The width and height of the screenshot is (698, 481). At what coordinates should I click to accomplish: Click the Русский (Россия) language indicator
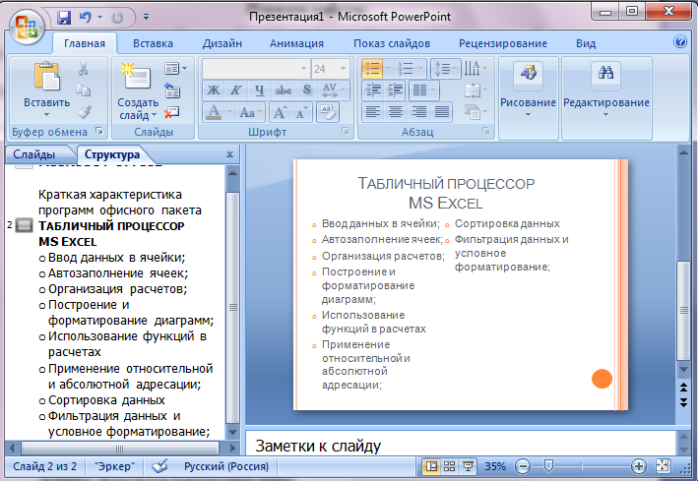tap(226, 466)
